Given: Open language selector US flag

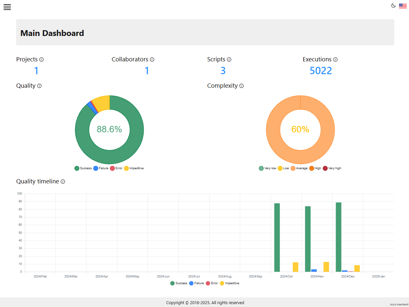Looking at the screenshot, I should [403, 6].
